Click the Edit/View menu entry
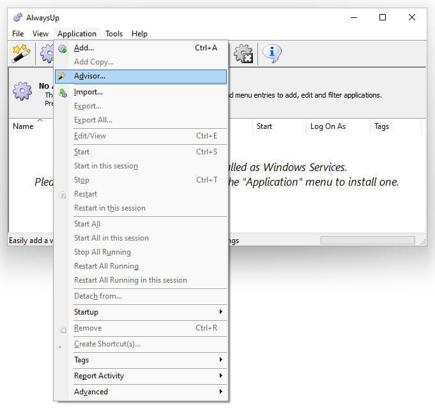Viewport: 435px width, 409px height. [x=141, y=136]
